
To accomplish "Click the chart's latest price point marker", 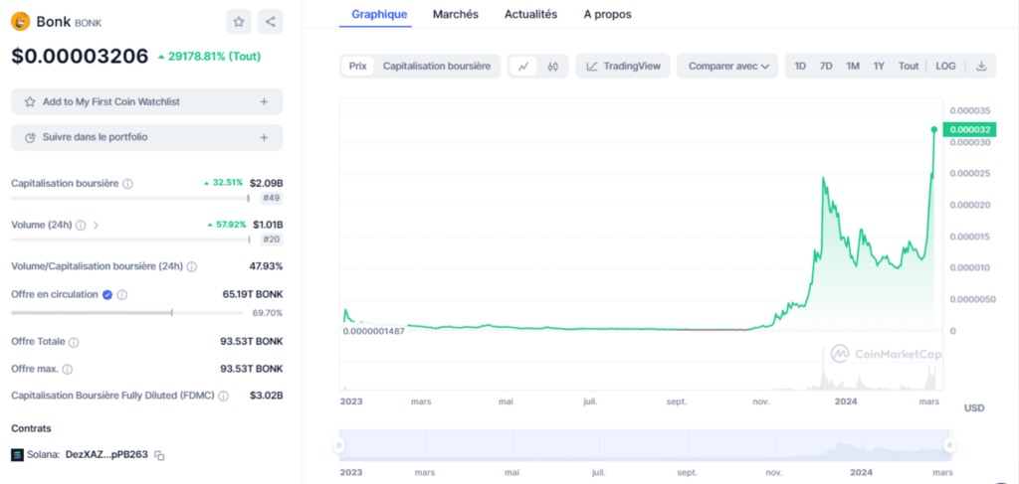I will click(x=934, y=130).
